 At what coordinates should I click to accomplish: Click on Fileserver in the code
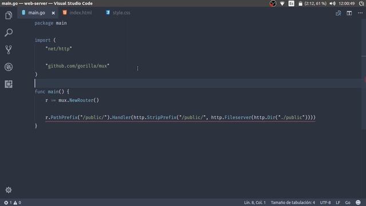238,117
